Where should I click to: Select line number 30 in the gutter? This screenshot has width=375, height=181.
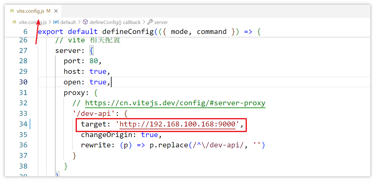click(x=23, y=82)
